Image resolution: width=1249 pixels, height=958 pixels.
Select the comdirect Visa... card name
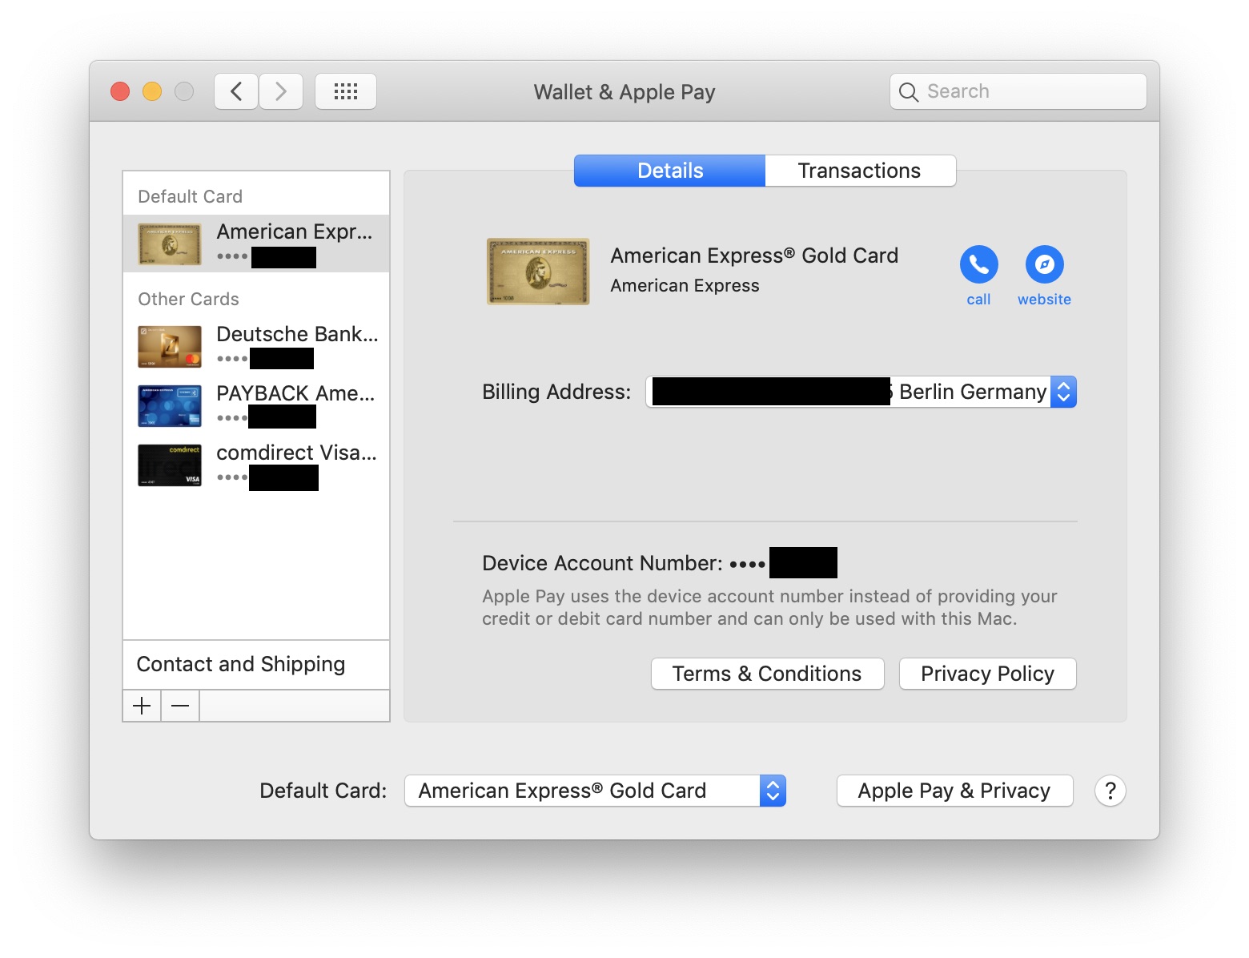point(296,453)
